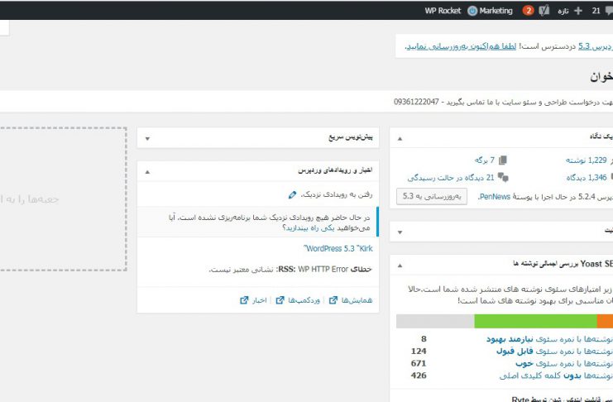Click the dashed empty widget drop area
The height and width of the screenshot is (402, 613).
pyautogui.click(x=63, y=199)
